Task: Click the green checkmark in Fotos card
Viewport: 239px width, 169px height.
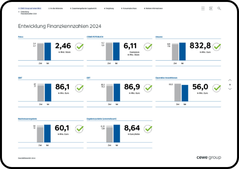Action: 79,47
